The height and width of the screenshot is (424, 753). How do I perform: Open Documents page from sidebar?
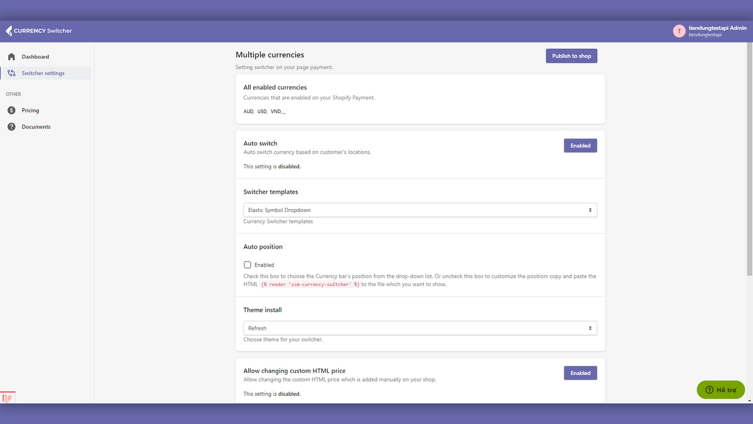[x=36, y=127]
